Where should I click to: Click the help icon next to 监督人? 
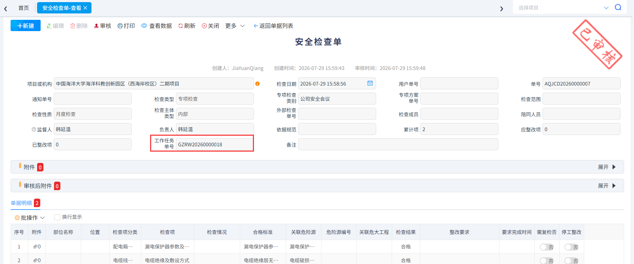(x=34, y=129)
